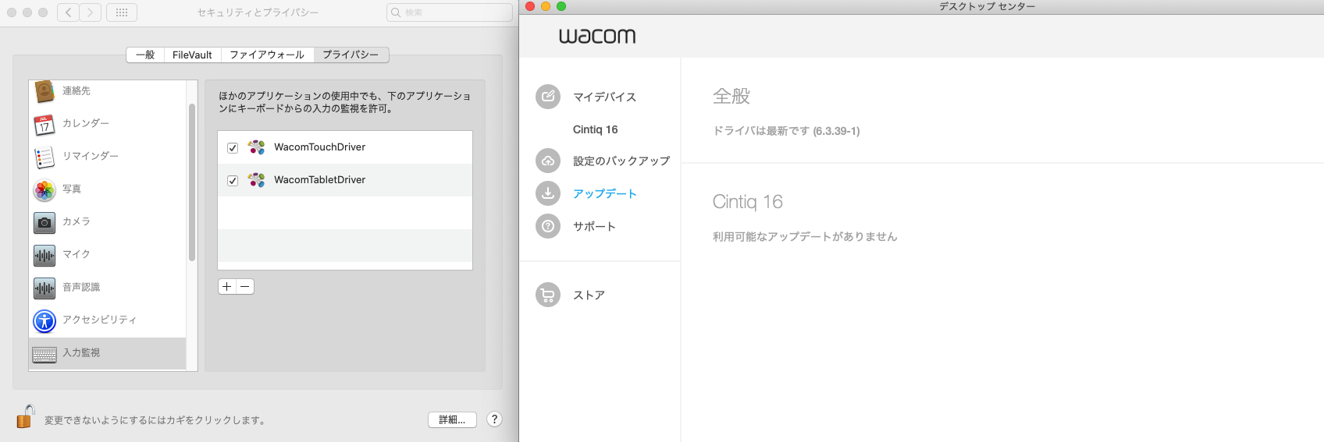This screenshot has width=1324, height=442.
Task: Close the Wacom Desktop Center window
Action: pos(530,6)
